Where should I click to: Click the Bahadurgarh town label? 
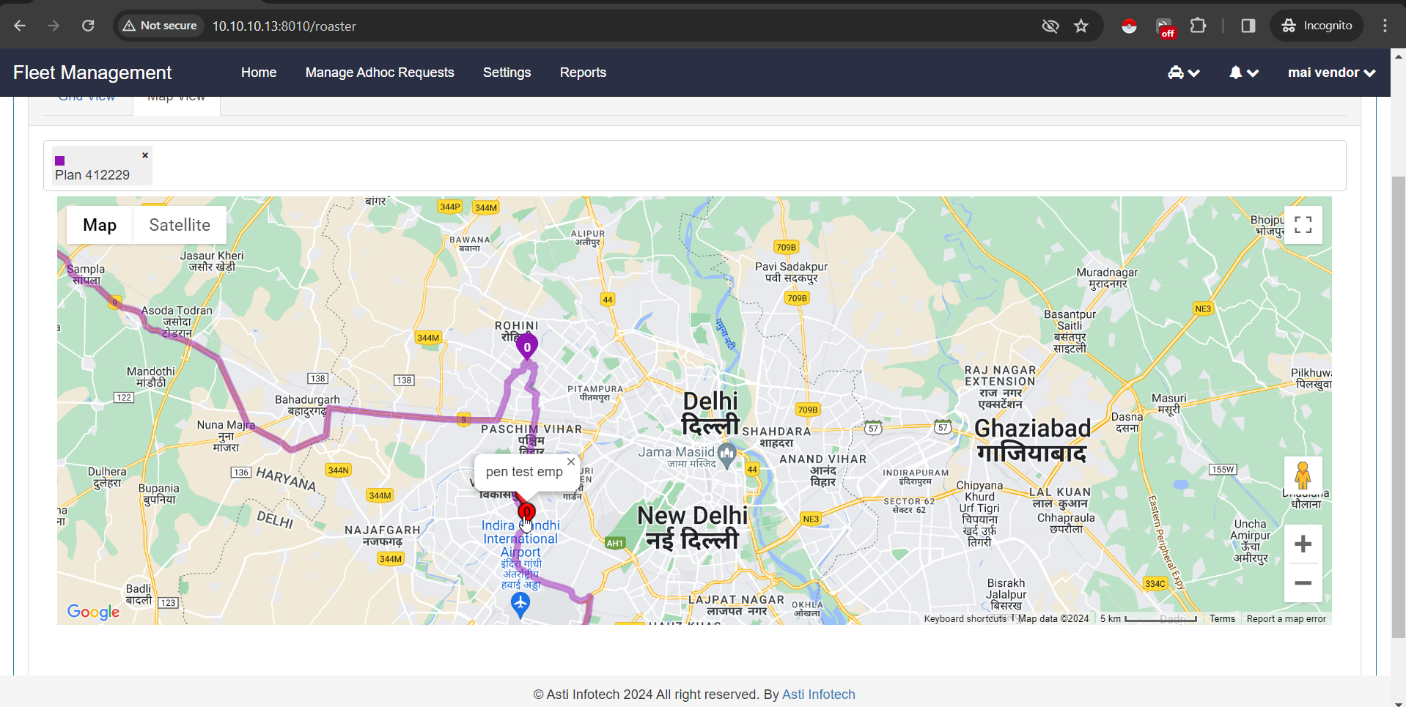coord(307,405)
